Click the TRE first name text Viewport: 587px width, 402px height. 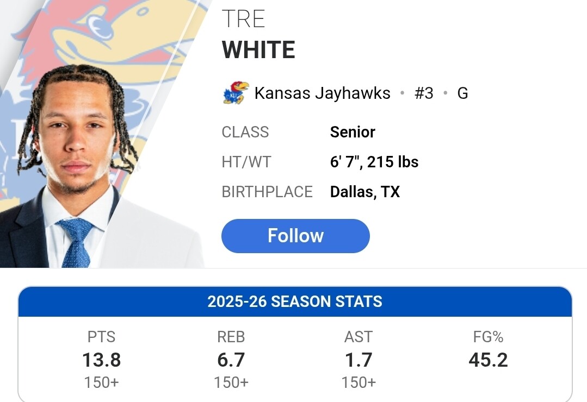(x=243, y=20)
